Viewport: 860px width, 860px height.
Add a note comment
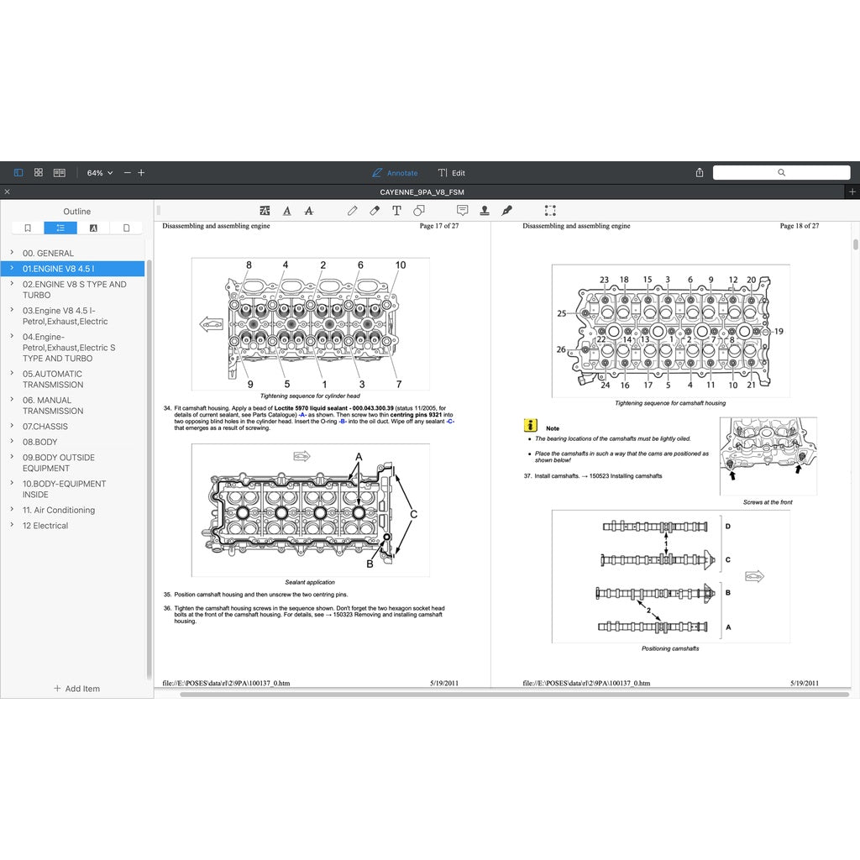tap(462, 211)
